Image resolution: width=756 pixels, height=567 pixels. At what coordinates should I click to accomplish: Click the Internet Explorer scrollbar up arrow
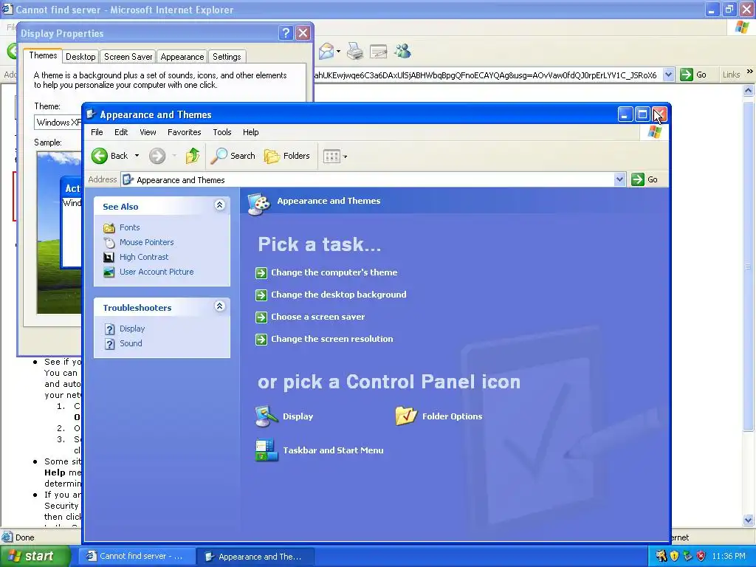749,90
